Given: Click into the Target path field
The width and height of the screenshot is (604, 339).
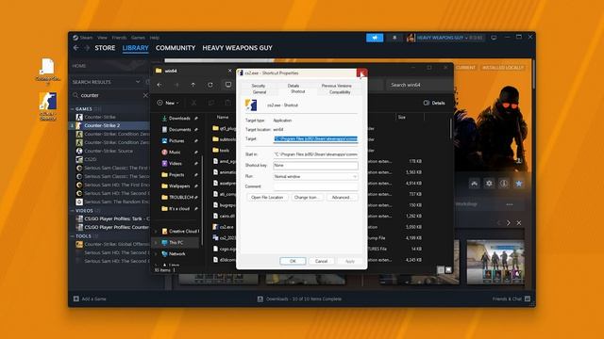Looking at the screenshot, I should click(x=315, y=138).
